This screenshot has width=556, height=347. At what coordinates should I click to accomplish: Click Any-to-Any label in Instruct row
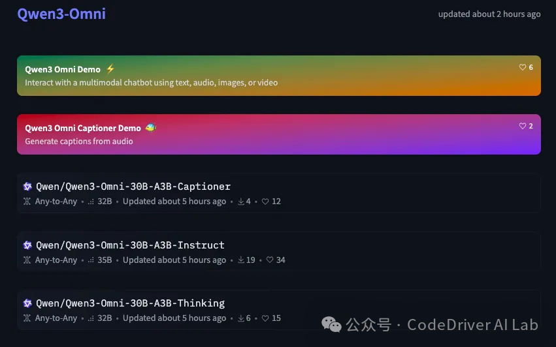[56, 260]
